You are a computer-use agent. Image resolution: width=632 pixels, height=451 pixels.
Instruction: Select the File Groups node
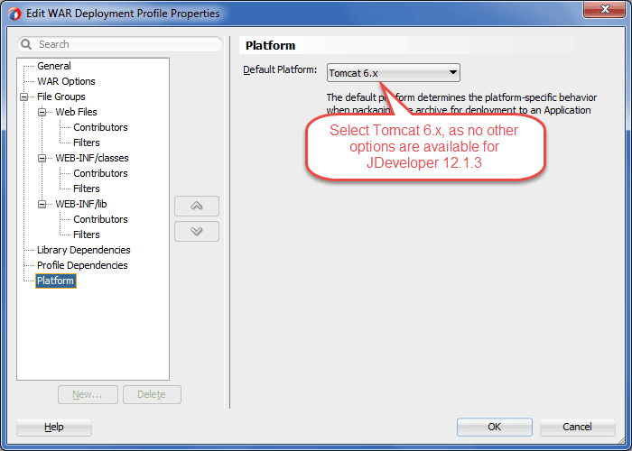tap(61, 97)
